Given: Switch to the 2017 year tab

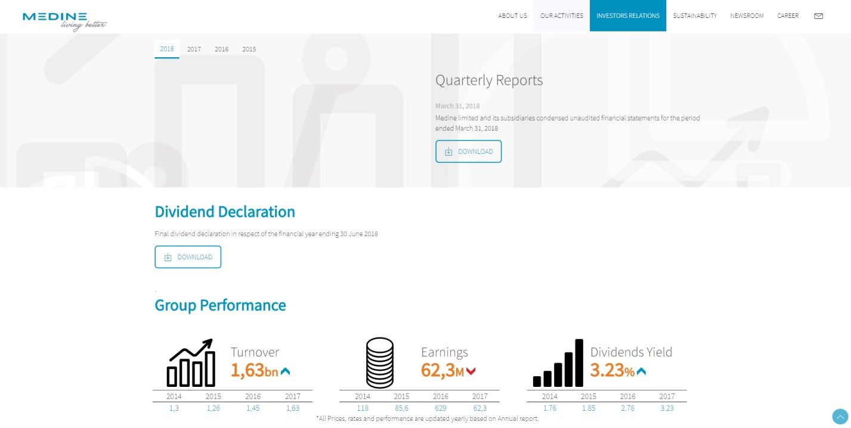Looking at the screenshot, I should (x=194, y=49).
